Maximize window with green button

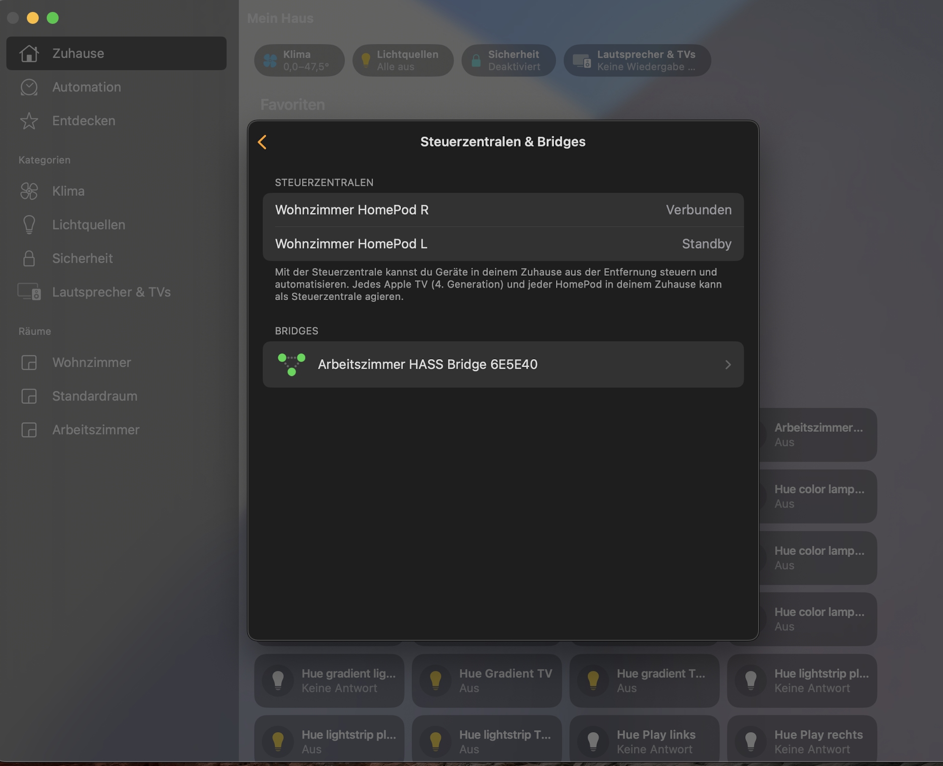pyautogui.click(x=53, y=18)
